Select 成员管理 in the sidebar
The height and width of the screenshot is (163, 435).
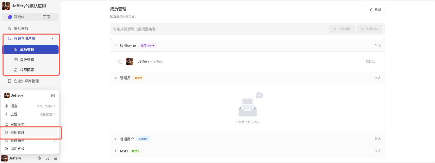click(x=30, y=50)
